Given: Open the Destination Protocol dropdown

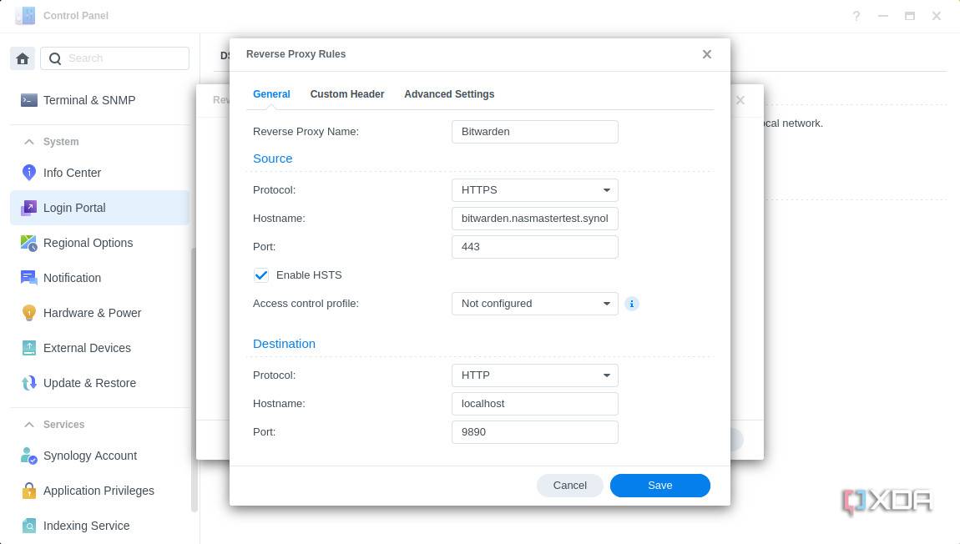Looking at the screenshot, I should coord(534,375).
